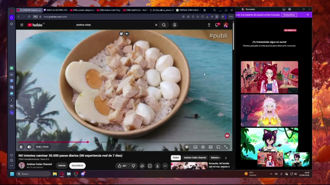Screen dimensions: 330x185
Task: Open the YouTube account avatar menu
Action: (226, 25)
